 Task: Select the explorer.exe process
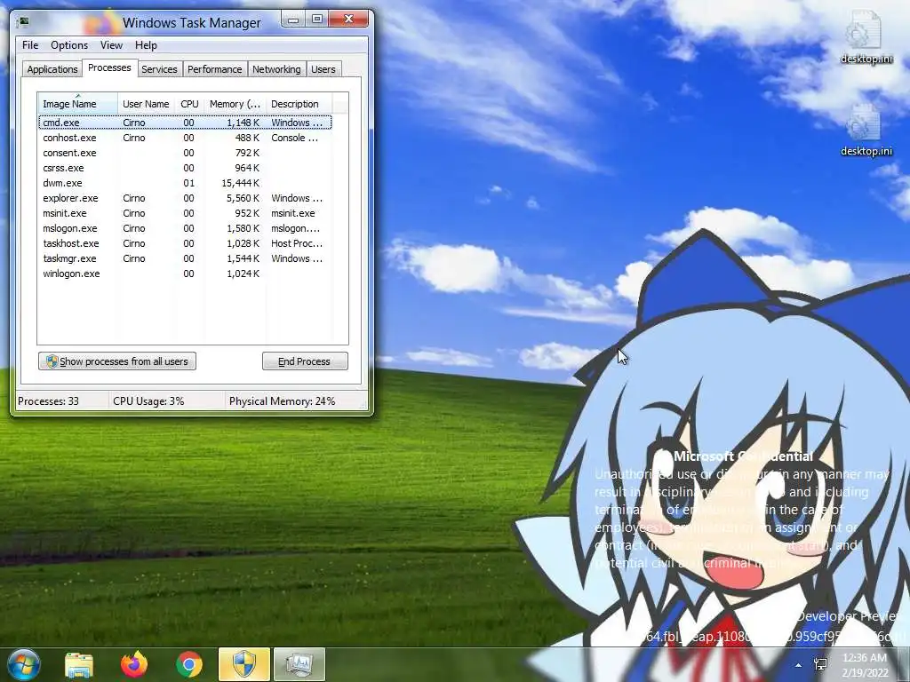185,198
